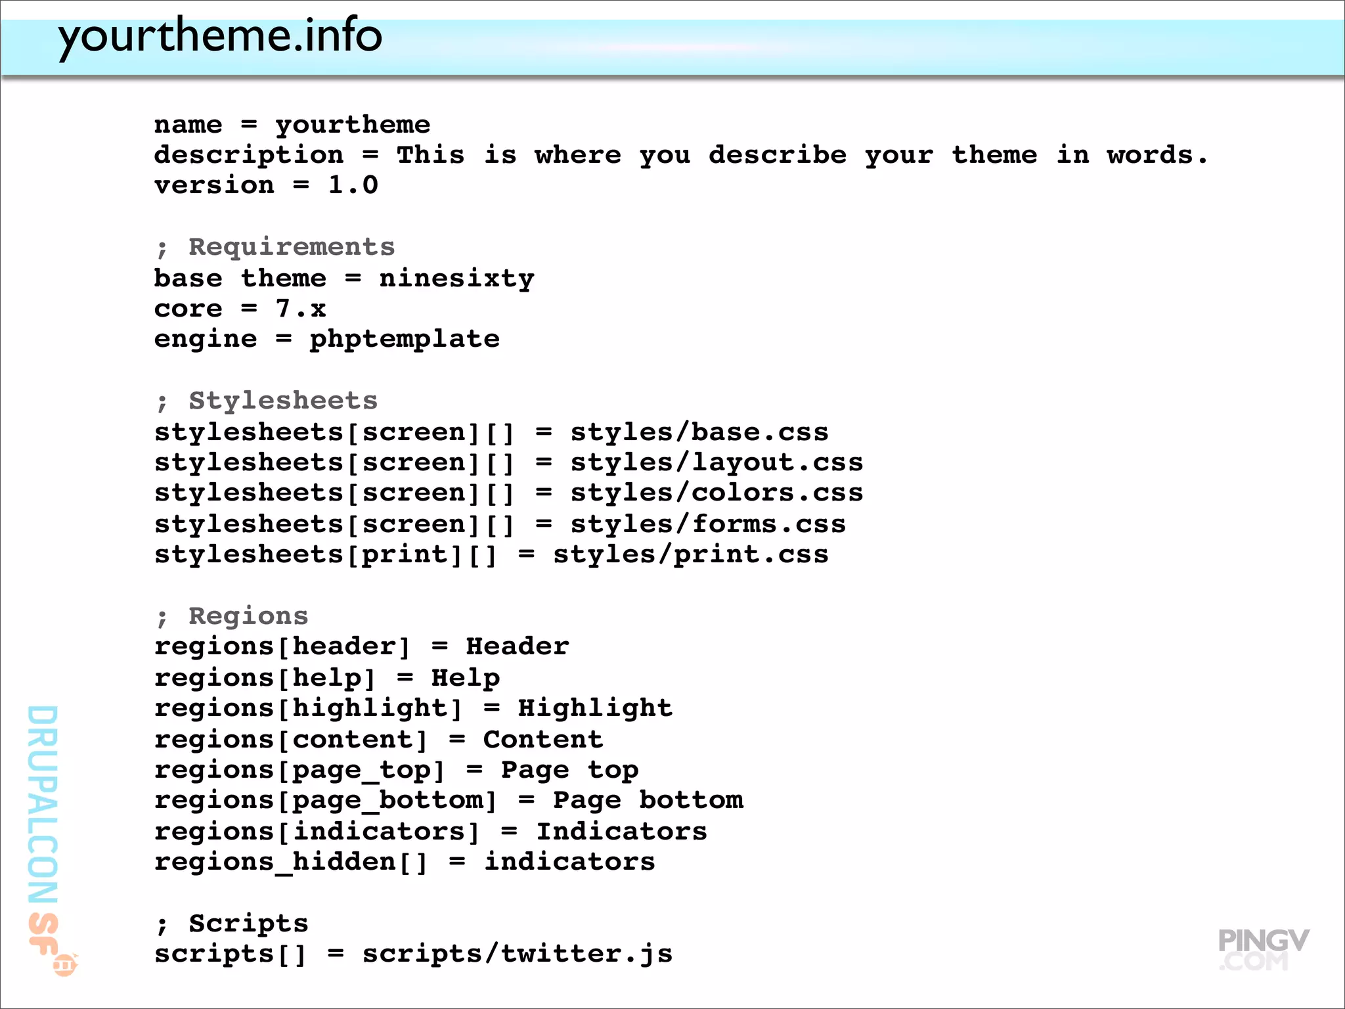
Task: Click regions[help] = Help line
Action: click(x=327, y=679)
